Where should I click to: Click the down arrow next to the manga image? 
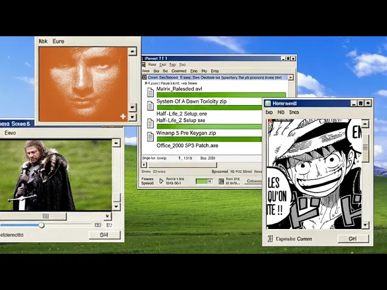click(x=365, y=225)
